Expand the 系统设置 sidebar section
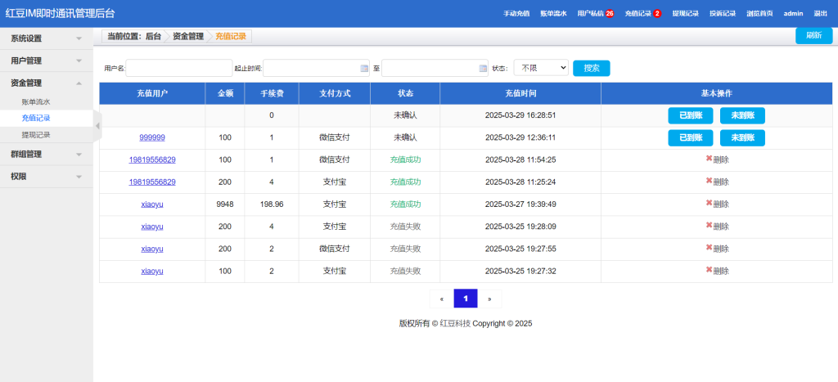 (47, 38)
